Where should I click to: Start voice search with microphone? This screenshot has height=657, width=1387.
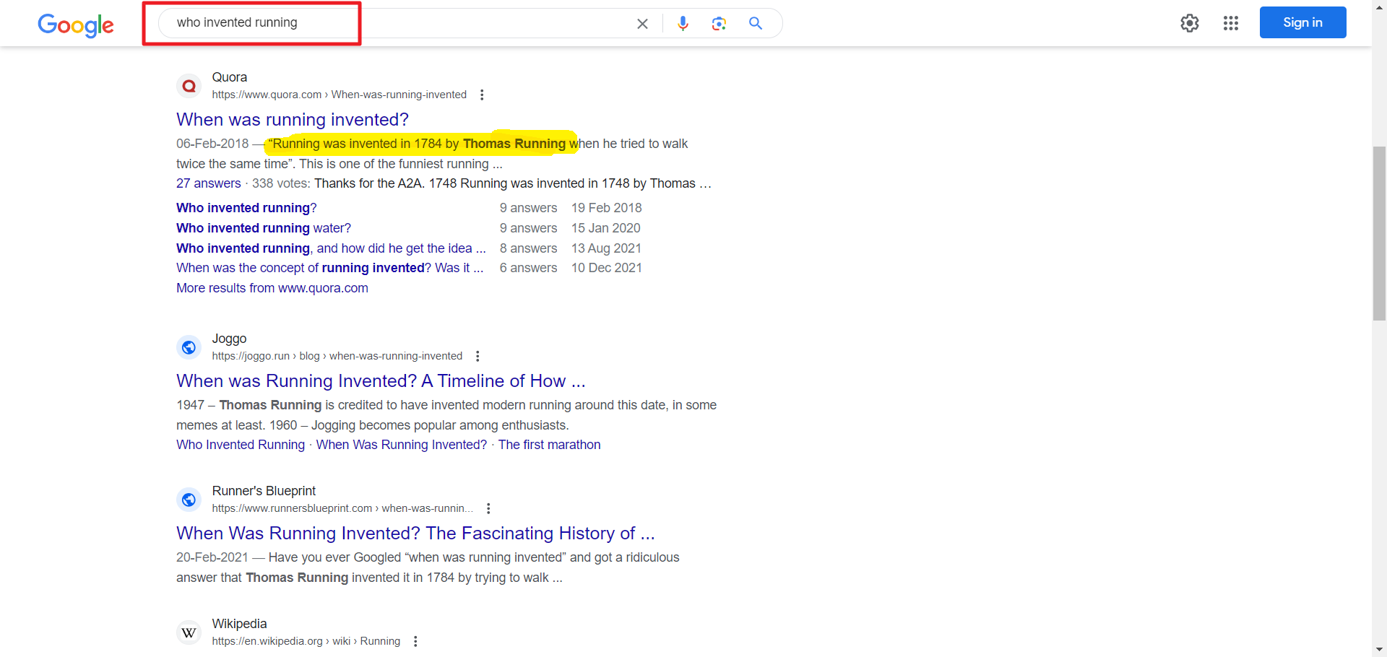[x=683, y=24]
